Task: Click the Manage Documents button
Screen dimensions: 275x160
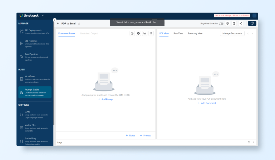Action: (x=232, y=34)
